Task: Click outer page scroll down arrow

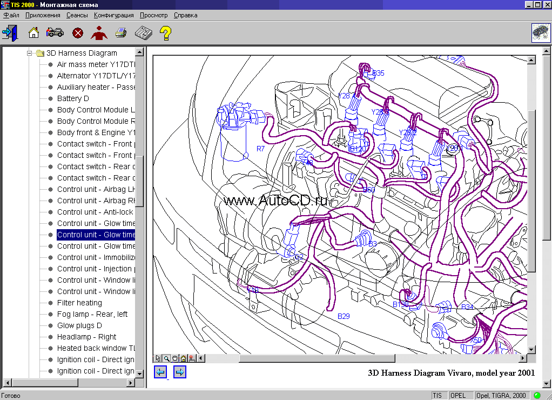Action: [x=547, y=384]
